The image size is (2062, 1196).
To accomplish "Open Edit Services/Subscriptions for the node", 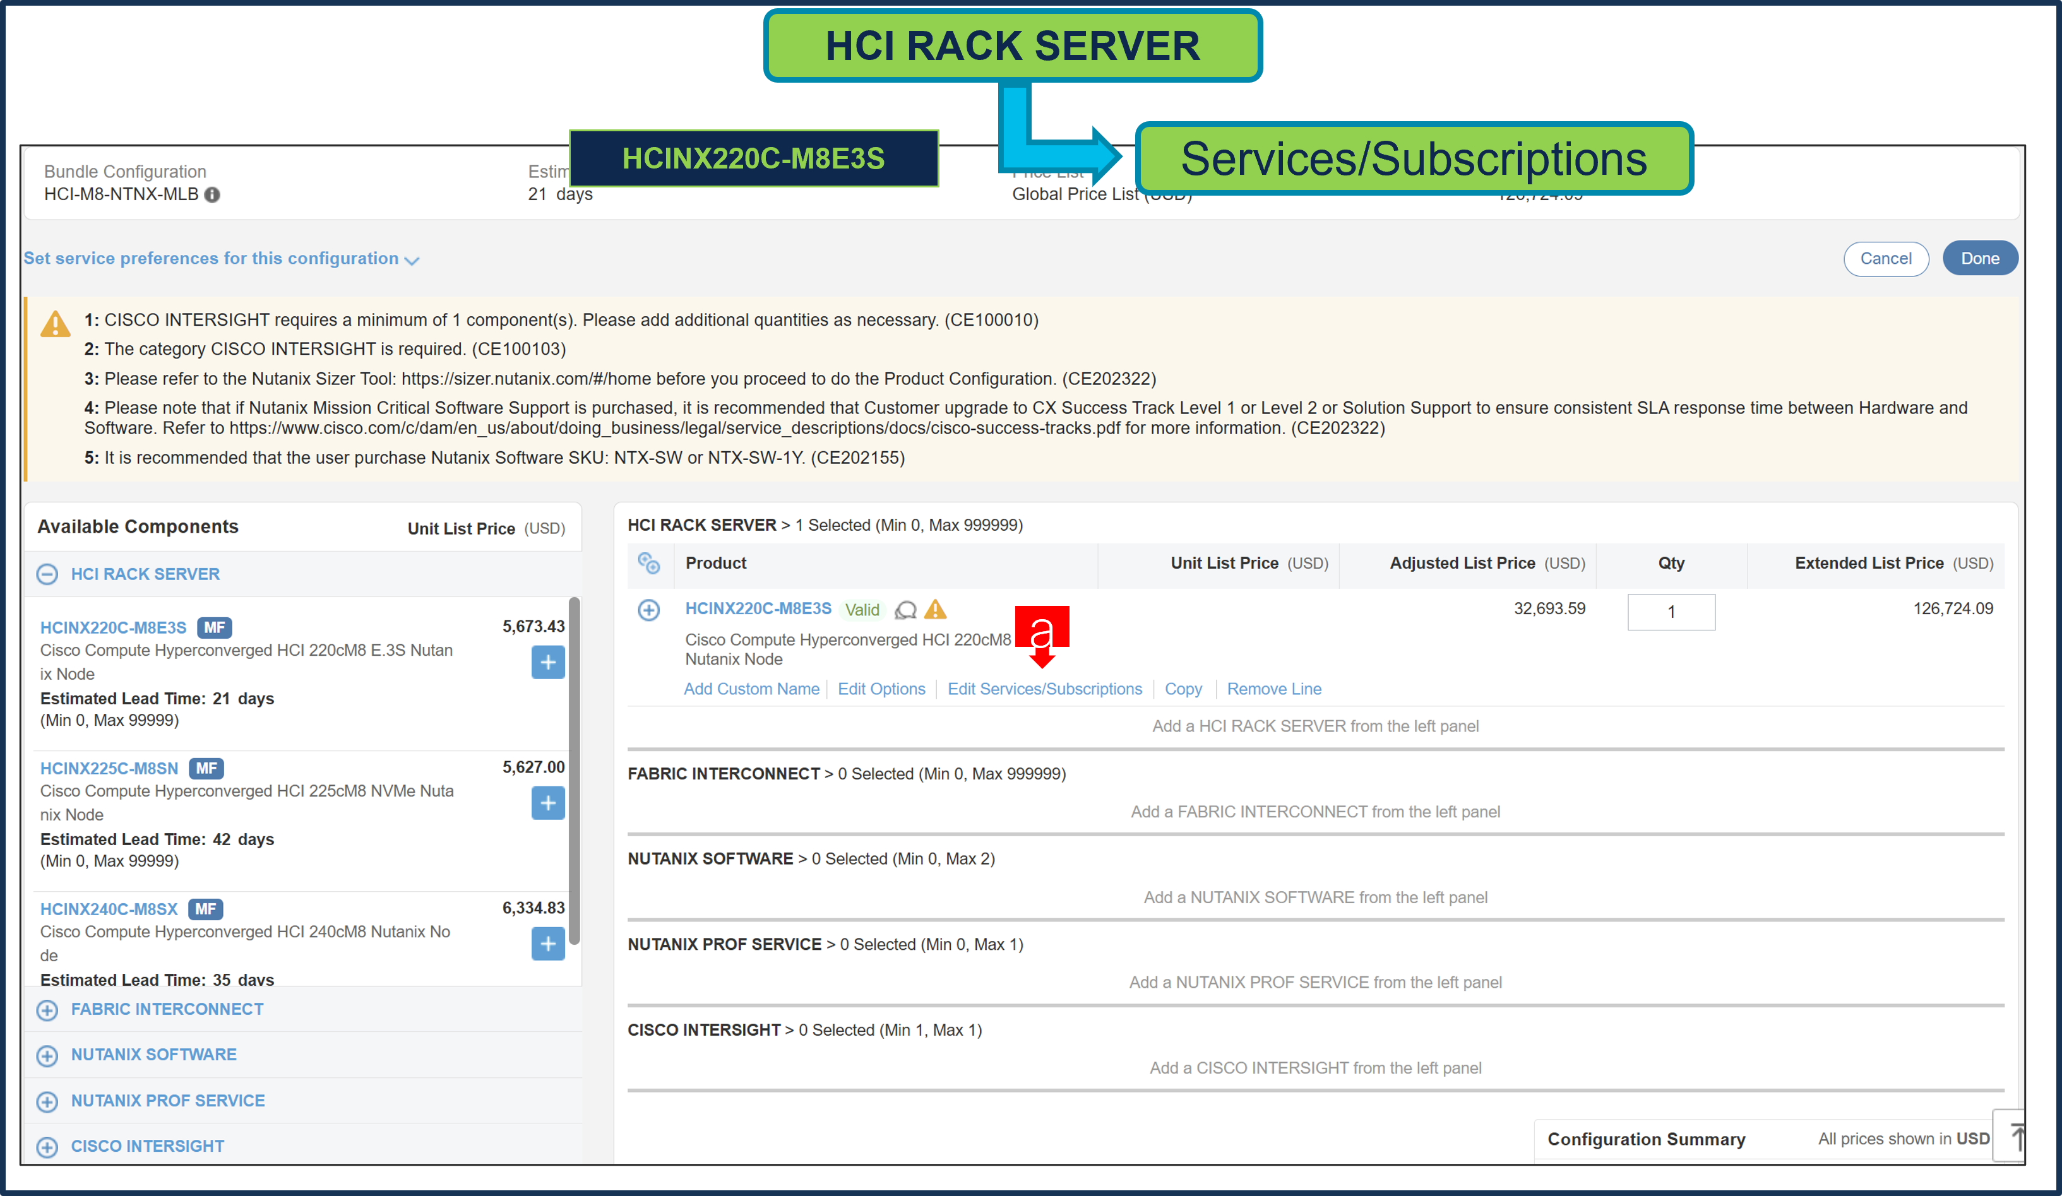I will [1045, 689].
